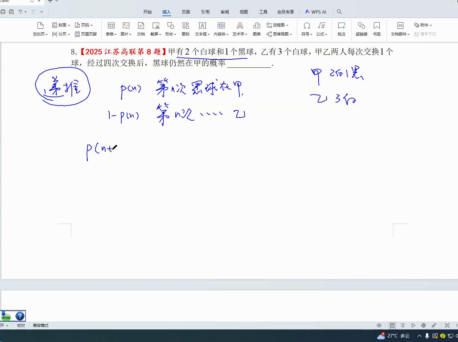Open WPS AI assistant
This screenshot has height=342, width=458.
[316, 12]
